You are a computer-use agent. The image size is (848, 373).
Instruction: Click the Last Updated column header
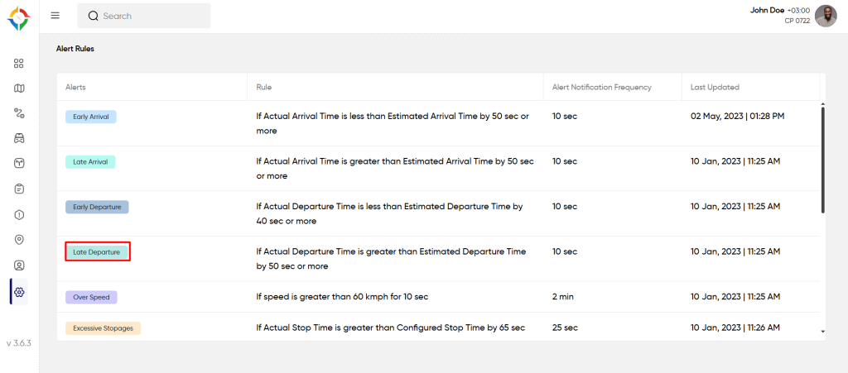coord(715,87)
